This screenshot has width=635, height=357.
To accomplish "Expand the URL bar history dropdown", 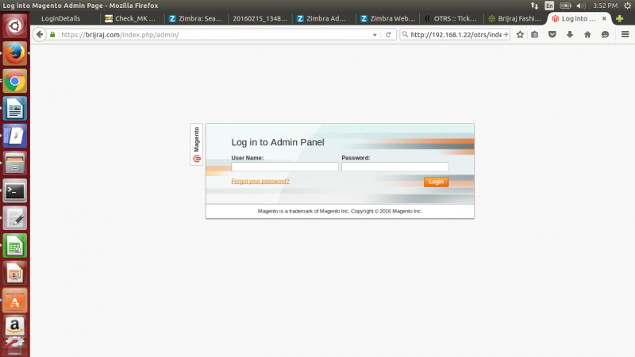I will pyautogui.click(x=375, y=35).
